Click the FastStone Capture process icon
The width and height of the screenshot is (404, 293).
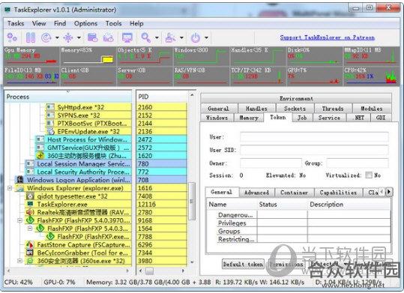click(30, 244)
